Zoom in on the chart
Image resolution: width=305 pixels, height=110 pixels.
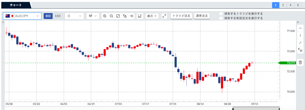pyautogui.click(x=105, y=16)
